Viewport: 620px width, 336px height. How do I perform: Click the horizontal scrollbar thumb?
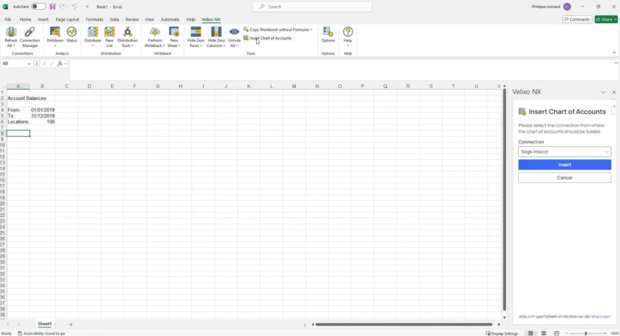pos(403,324)
